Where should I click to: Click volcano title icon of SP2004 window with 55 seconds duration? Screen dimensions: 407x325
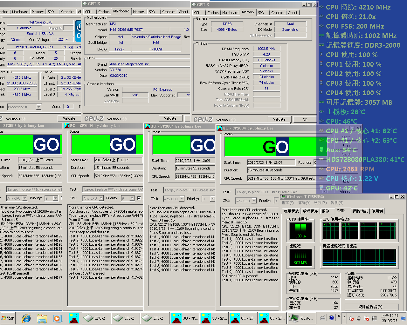tap(66, 126)
